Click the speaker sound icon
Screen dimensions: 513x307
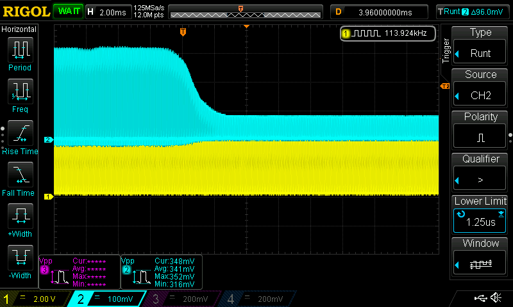pyautogui.click(x=496, y=298)
